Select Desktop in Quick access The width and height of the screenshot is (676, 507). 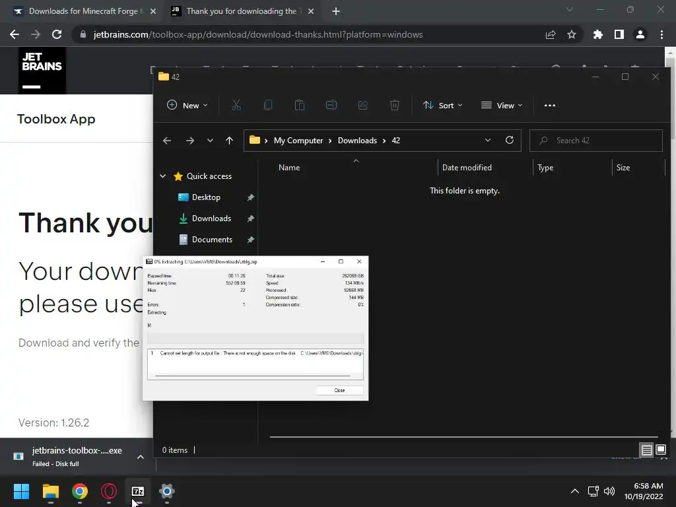point(206,197)
